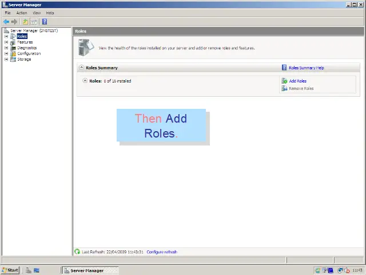Click the Roles icon in the tree
366x275 pixels.
[13, 36]
